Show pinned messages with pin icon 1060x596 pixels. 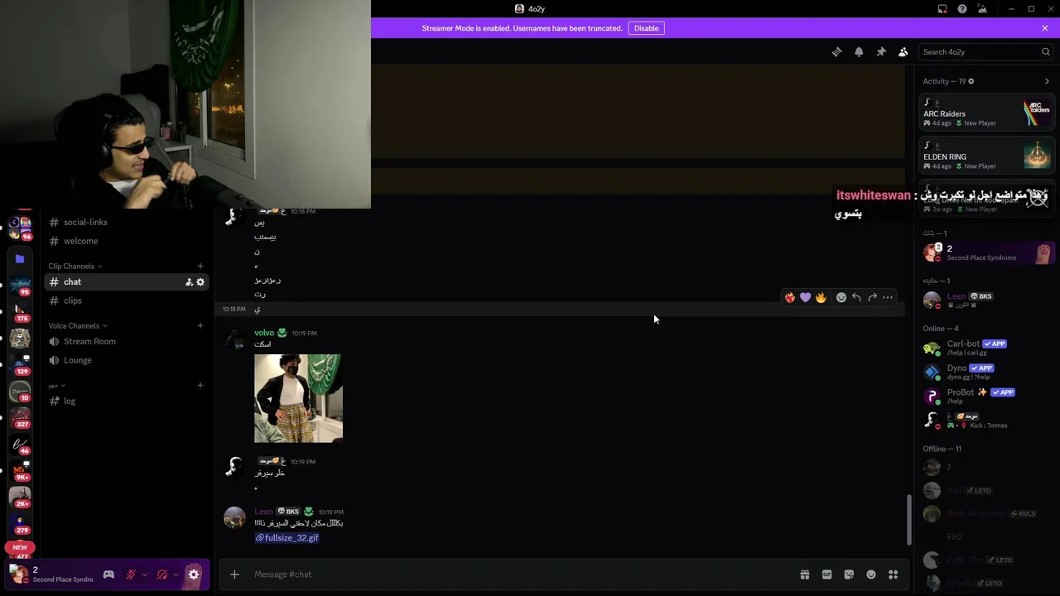(881, 51)
